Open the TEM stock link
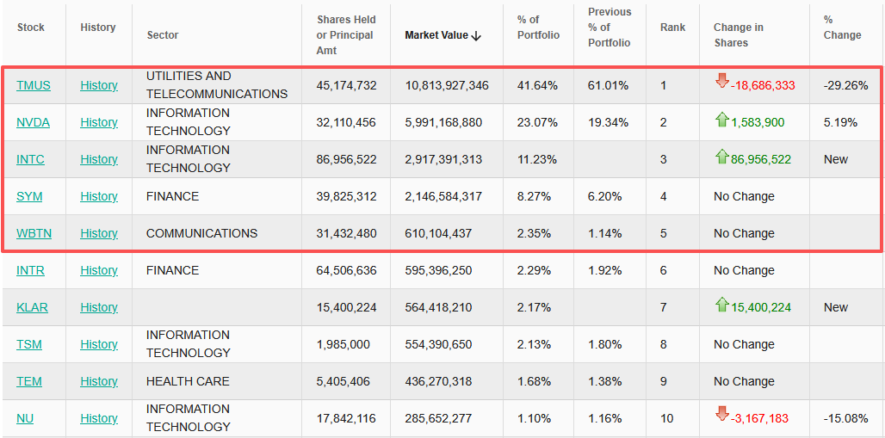 (29, 381)
